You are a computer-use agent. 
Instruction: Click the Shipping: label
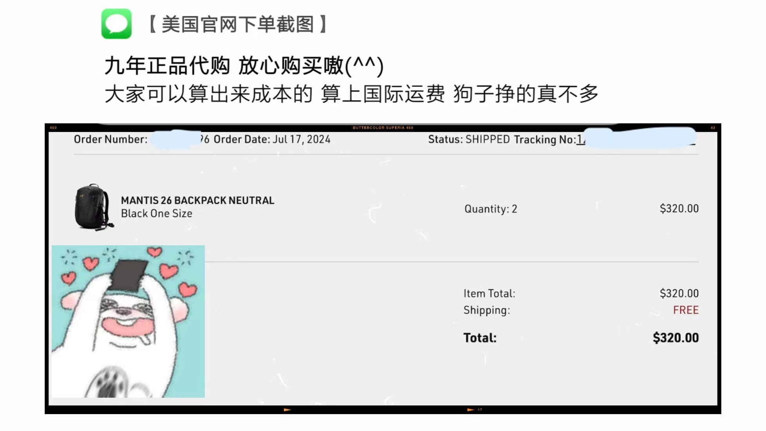pyautogui.click(x=487, y=310)
